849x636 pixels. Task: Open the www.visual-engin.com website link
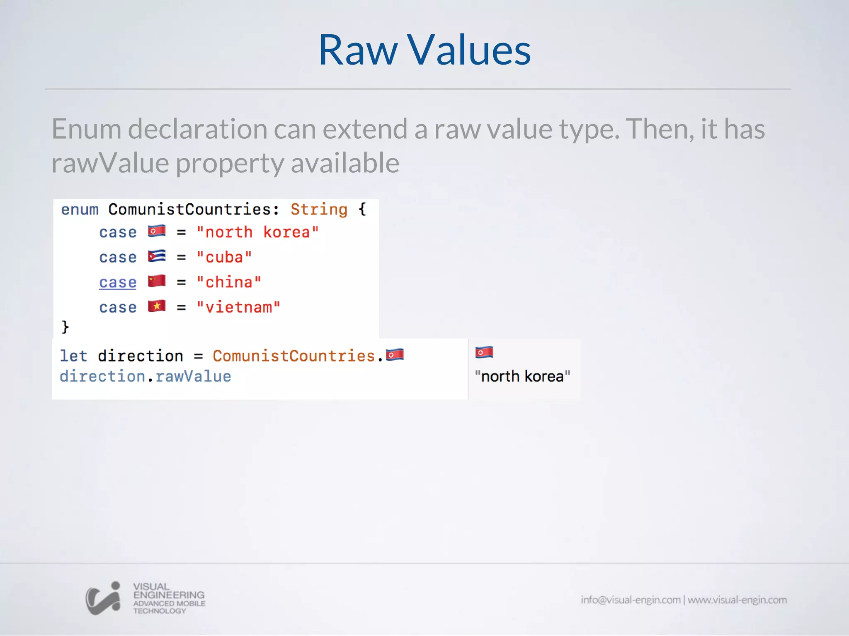pyautogui.click(x=737, y=600)
